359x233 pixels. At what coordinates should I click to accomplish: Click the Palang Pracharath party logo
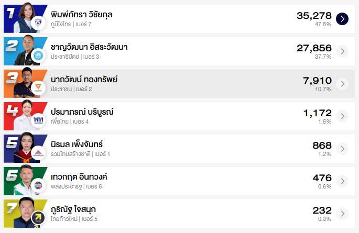click(x=38, y=185)
